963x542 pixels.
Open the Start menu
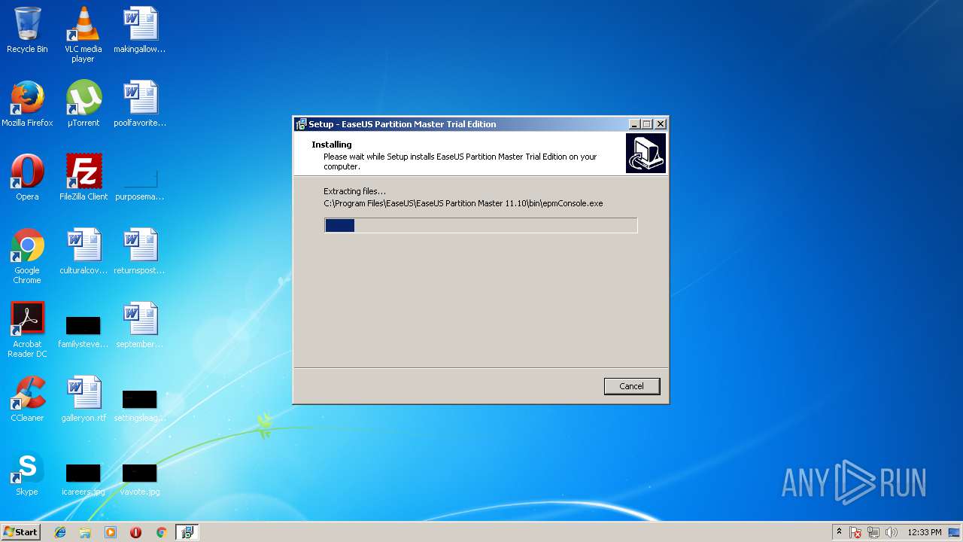click(21, 532)
